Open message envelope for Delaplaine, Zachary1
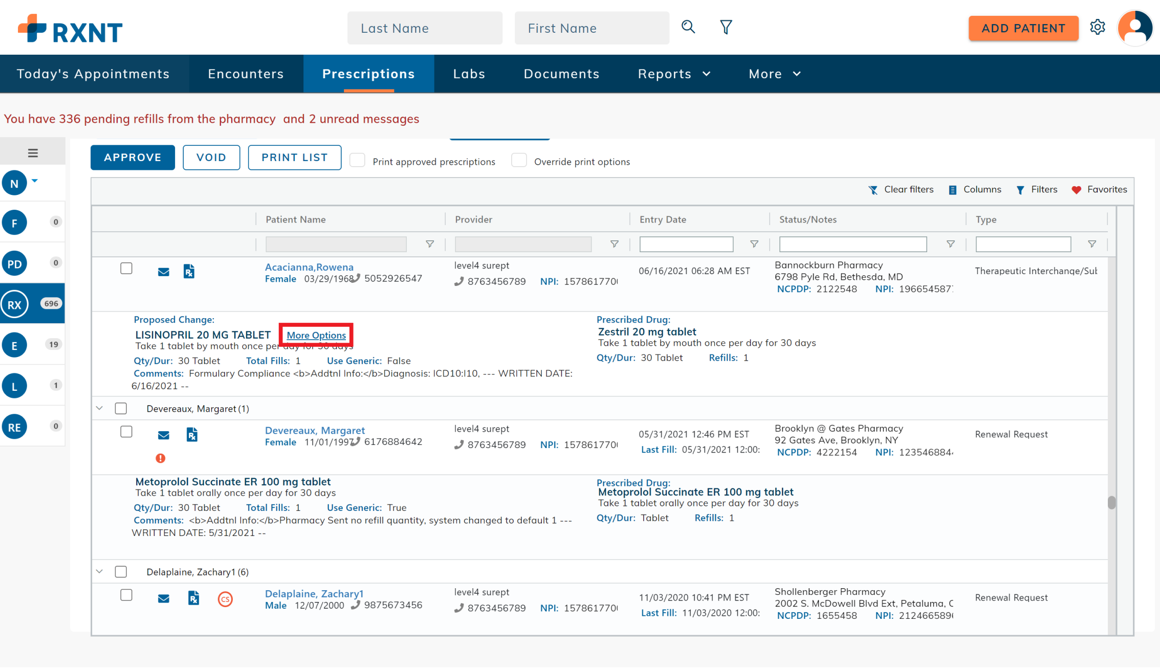This screenshot has height=669, width=1160. click(x=163, y=598)
